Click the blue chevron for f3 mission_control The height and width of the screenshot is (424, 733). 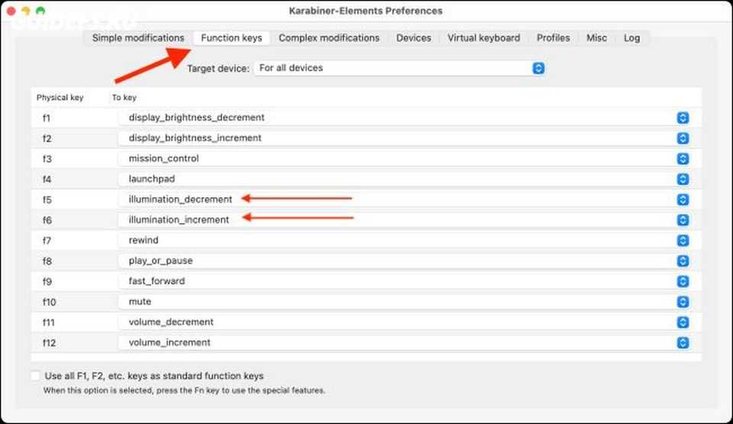[683, 159]
